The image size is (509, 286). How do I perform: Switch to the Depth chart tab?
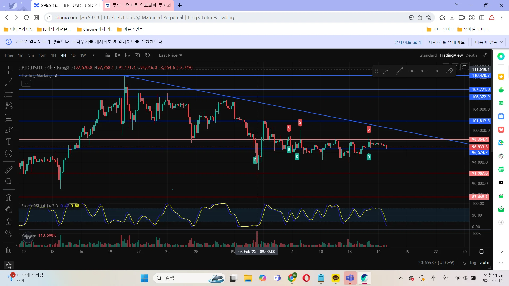[471, 55]
